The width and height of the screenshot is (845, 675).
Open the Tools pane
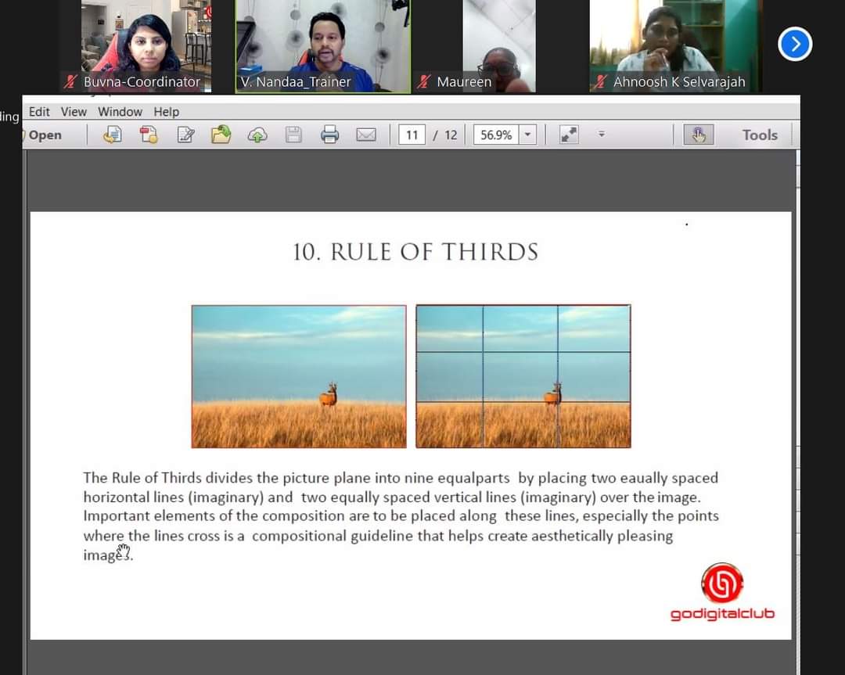[x=760, y=135]
